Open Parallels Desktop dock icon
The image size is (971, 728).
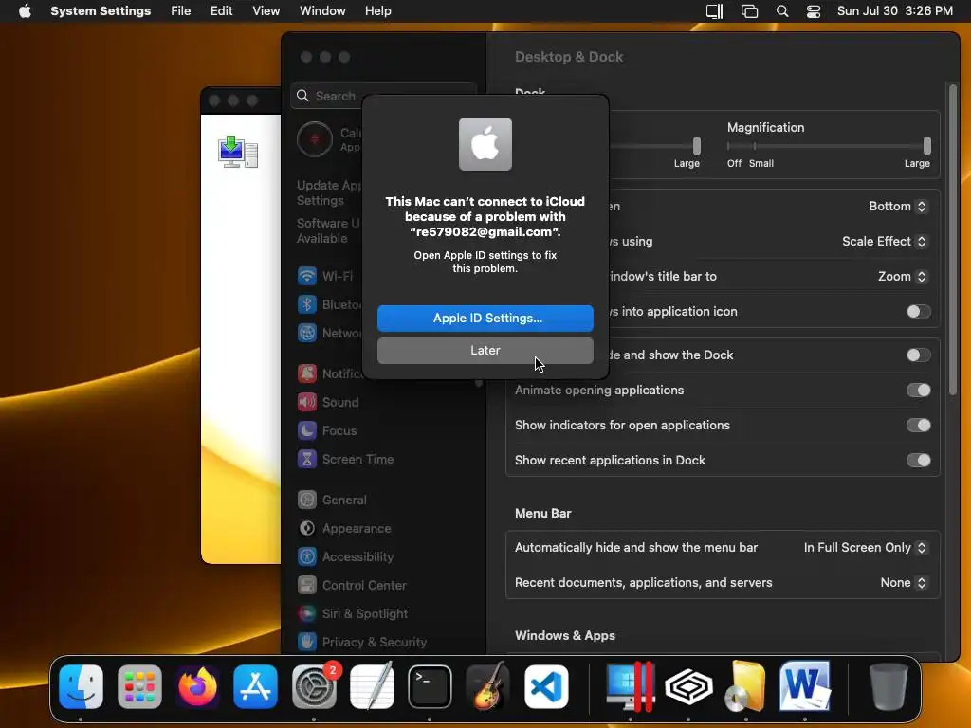[631, 686]
